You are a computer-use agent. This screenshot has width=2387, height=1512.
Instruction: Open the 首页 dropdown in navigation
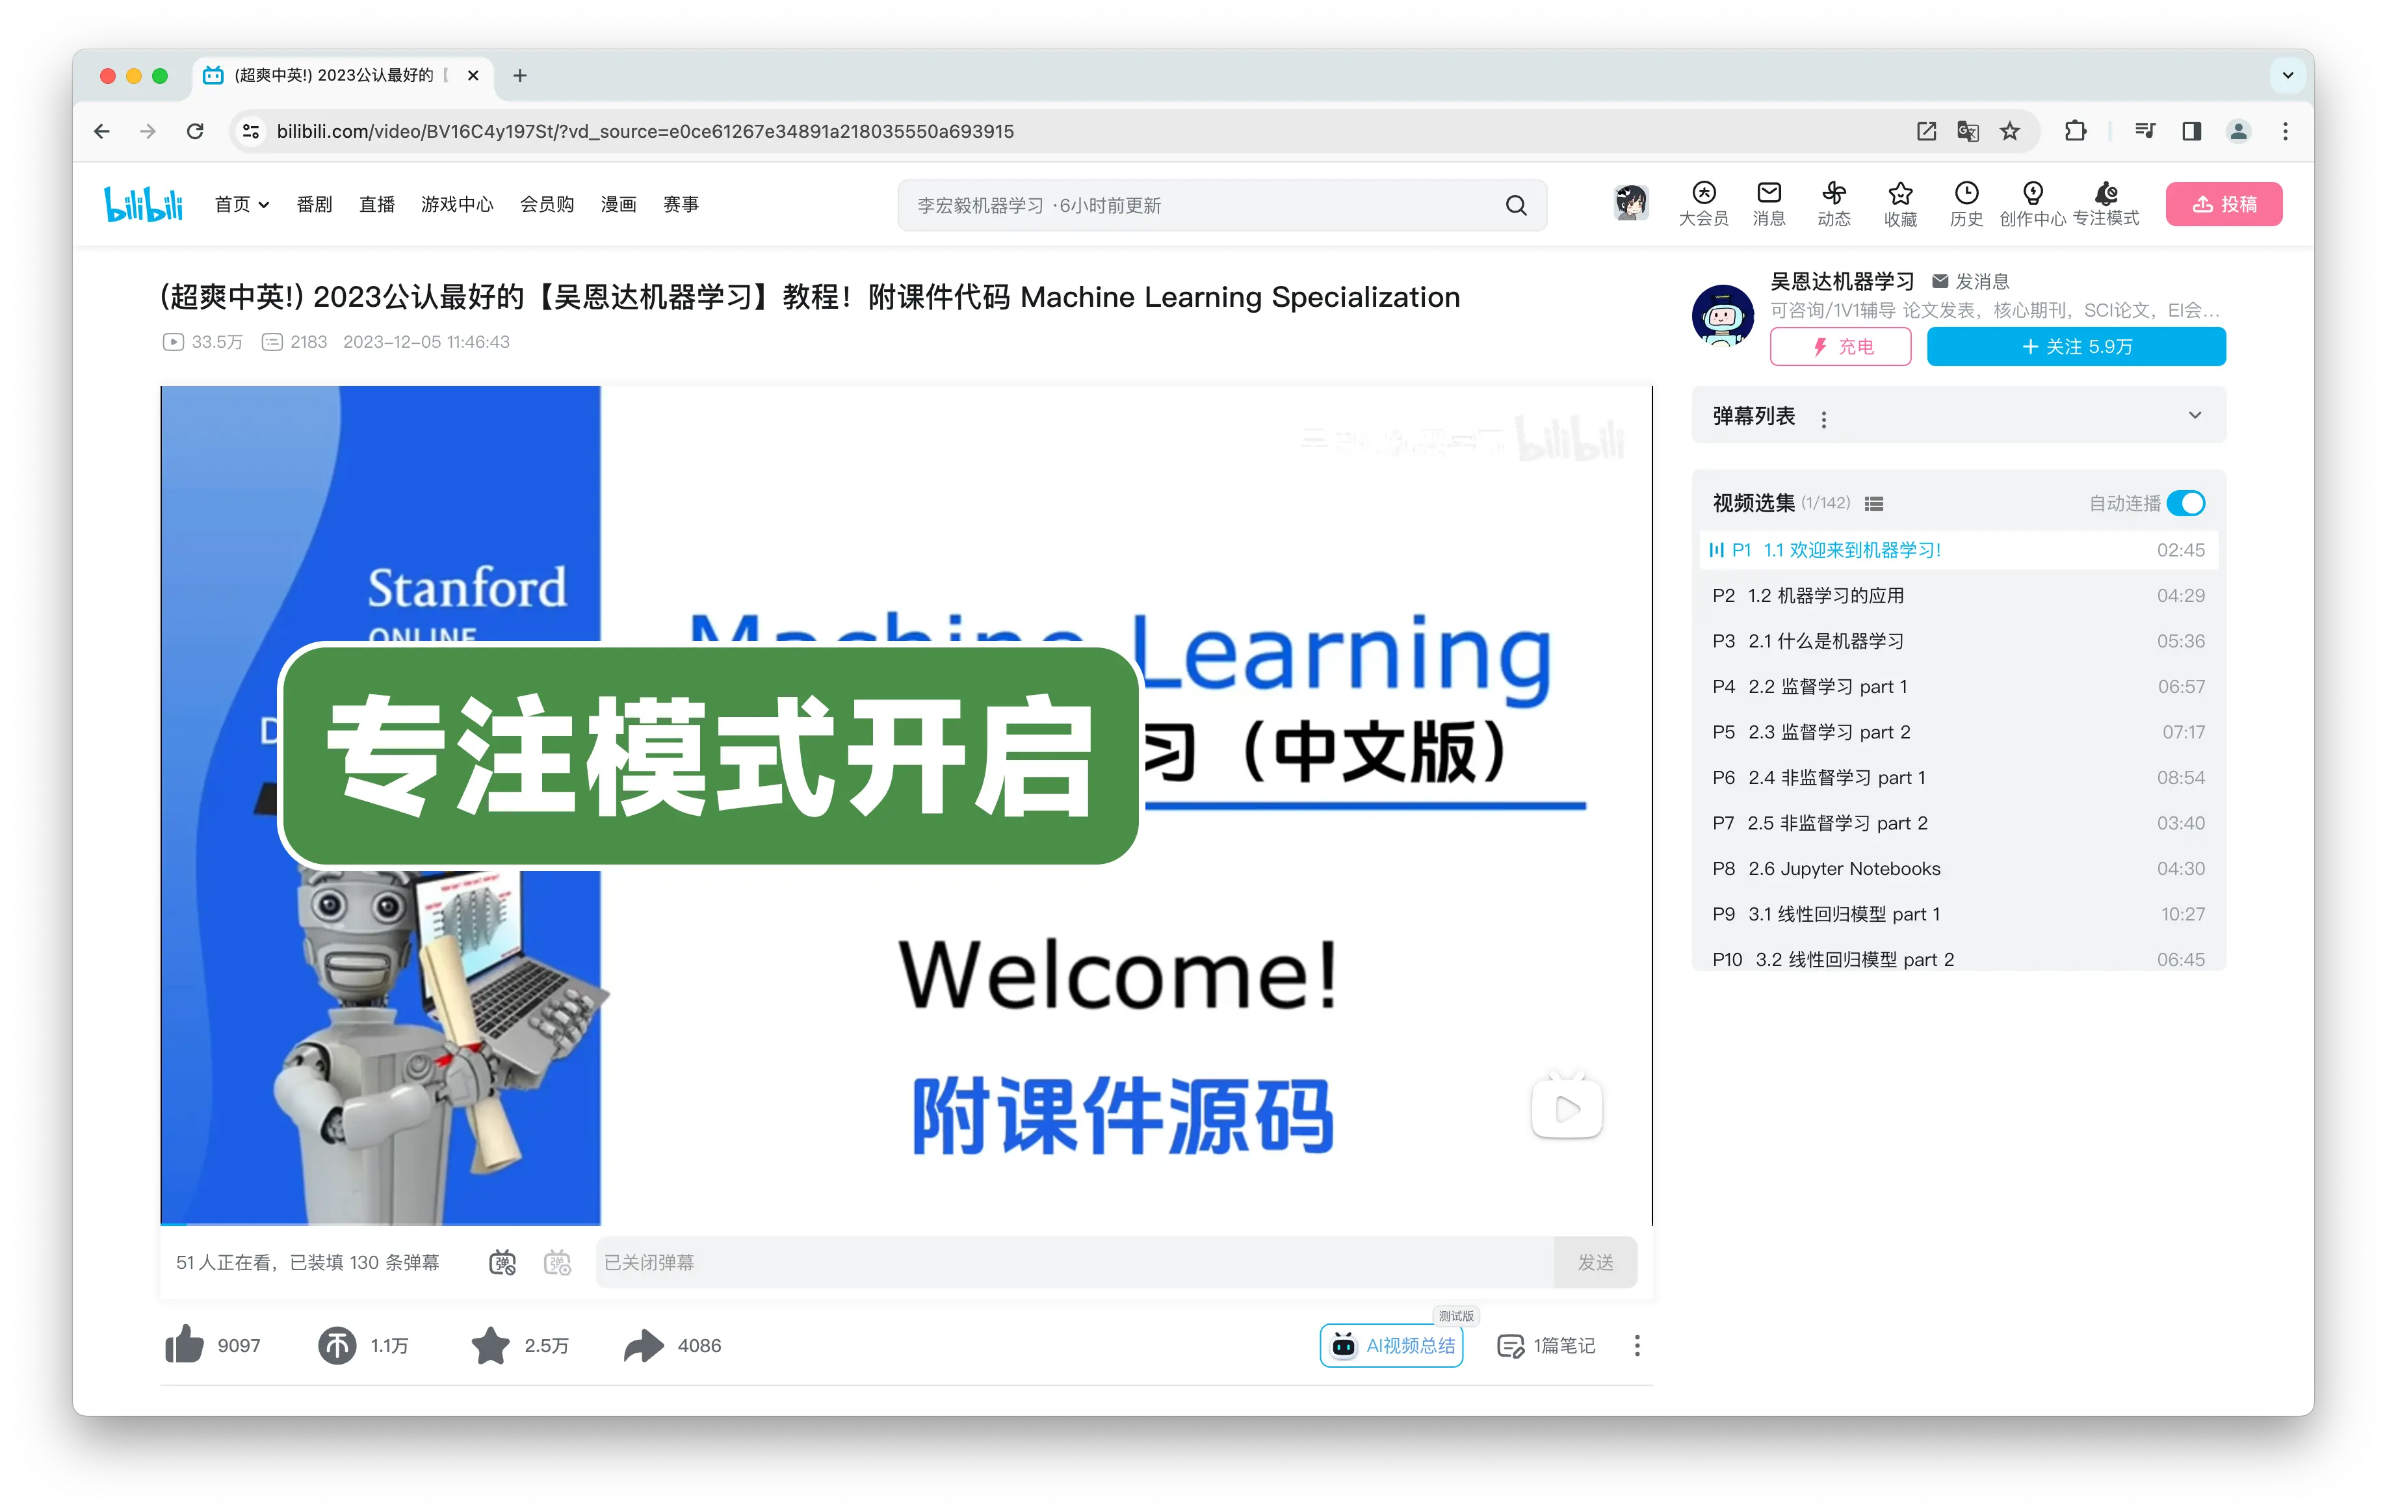coord(242,204)
